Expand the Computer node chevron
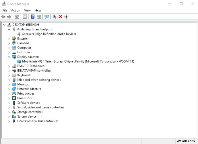 pyautogui.click(x=9, y=48)
